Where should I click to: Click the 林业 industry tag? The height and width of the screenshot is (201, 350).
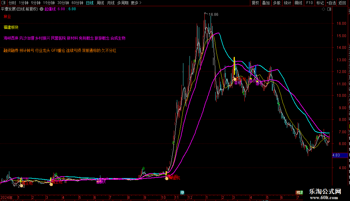[7, 16]
